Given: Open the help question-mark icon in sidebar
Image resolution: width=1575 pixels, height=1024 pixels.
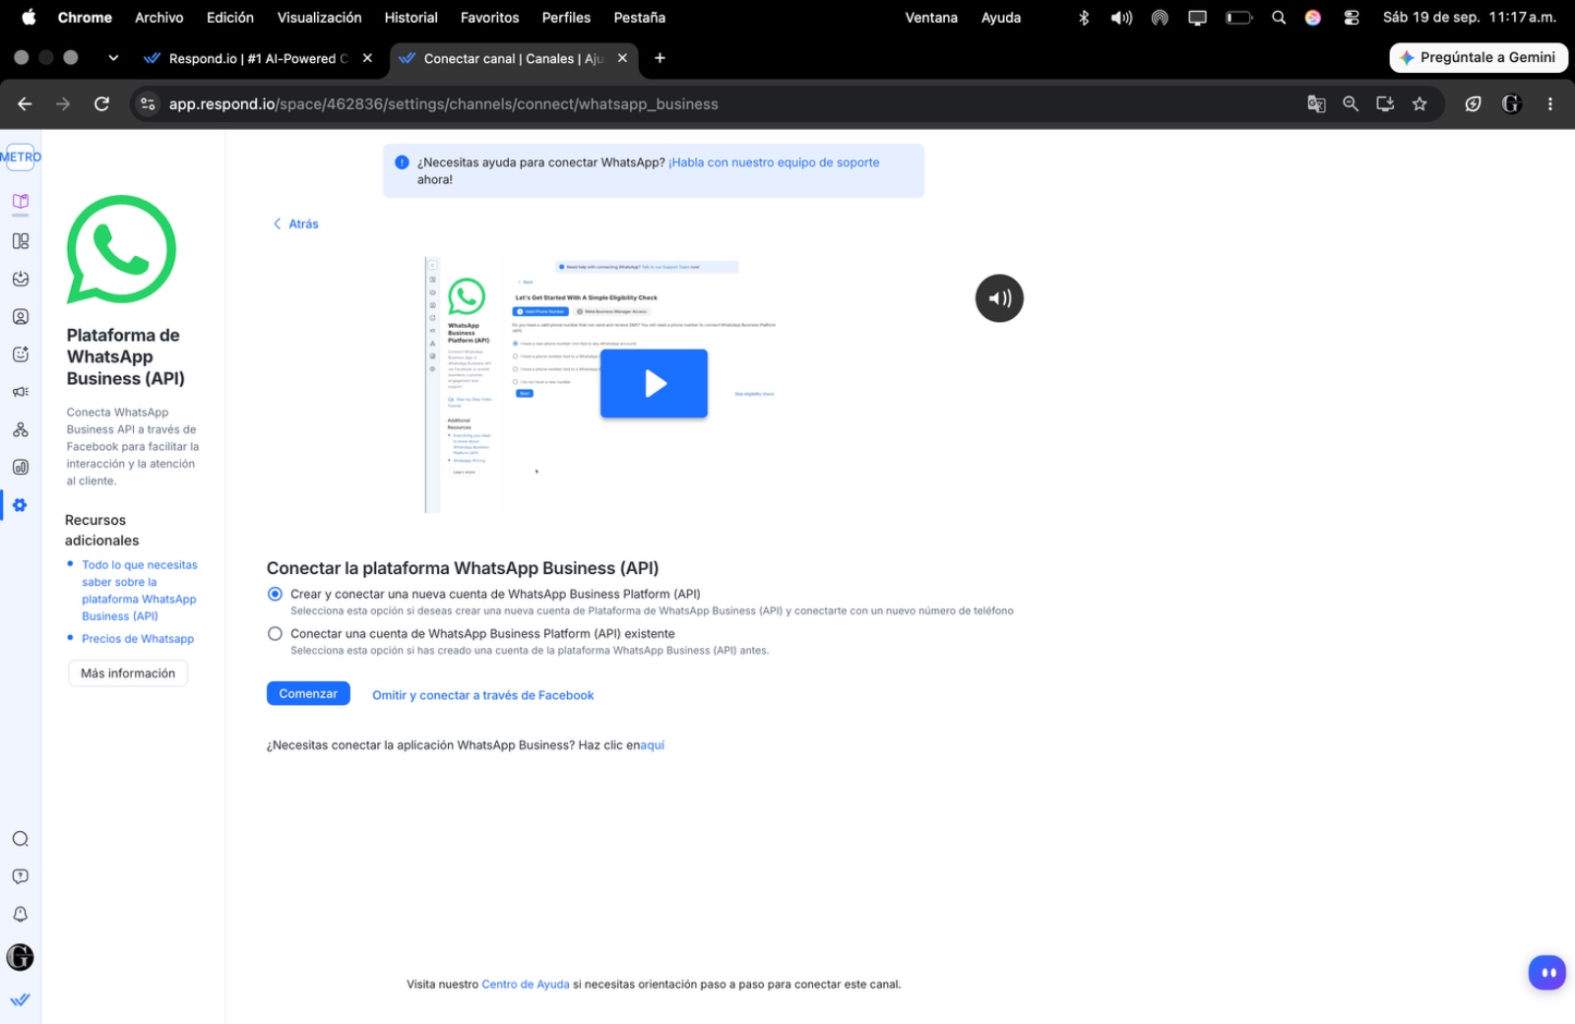Looking at the screenshot, I should click(21, 876).
